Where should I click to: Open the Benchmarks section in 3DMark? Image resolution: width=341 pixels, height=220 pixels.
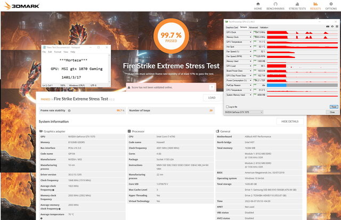point(275,6)
